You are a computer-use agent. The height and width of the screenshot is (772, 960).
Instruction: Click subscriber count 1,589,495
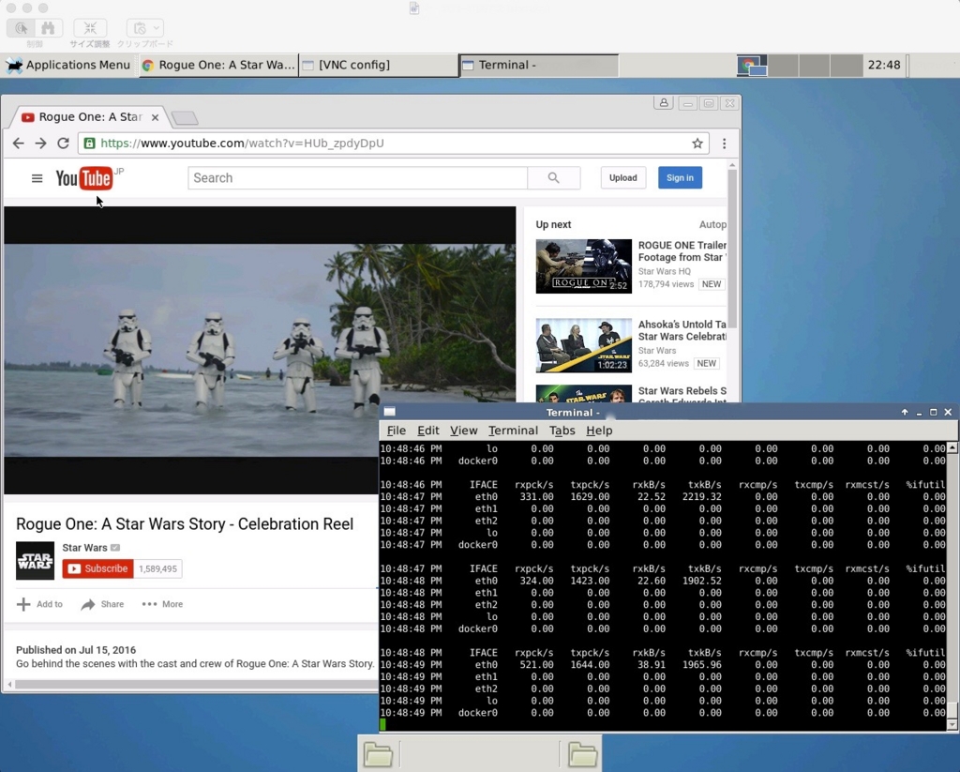tap(157, 568)
